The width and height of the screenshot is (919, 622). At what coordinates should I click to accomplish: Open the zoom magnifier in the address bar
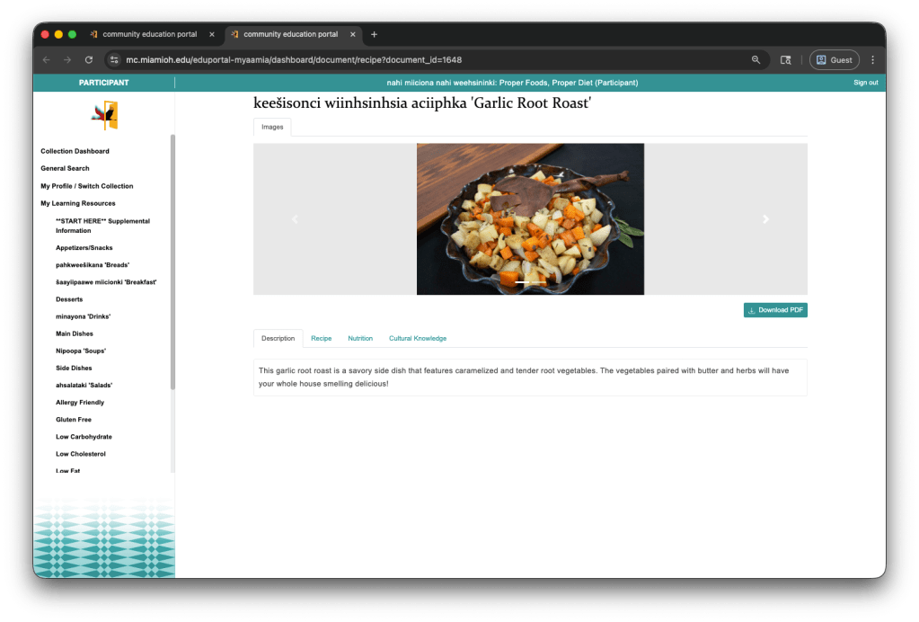point(756,60)
